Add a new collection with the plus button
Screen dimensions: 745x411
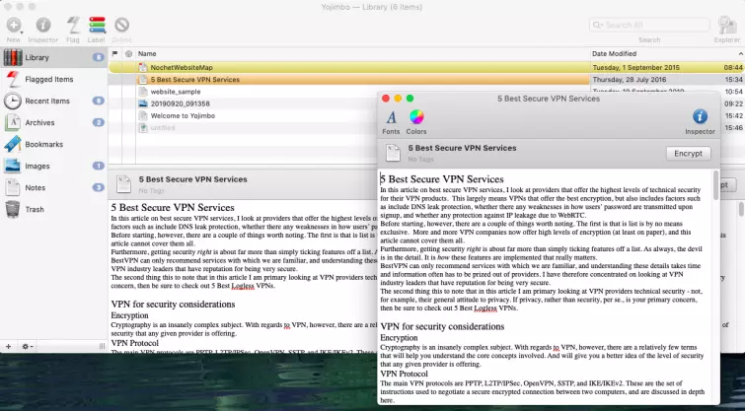tap(8, 347)
